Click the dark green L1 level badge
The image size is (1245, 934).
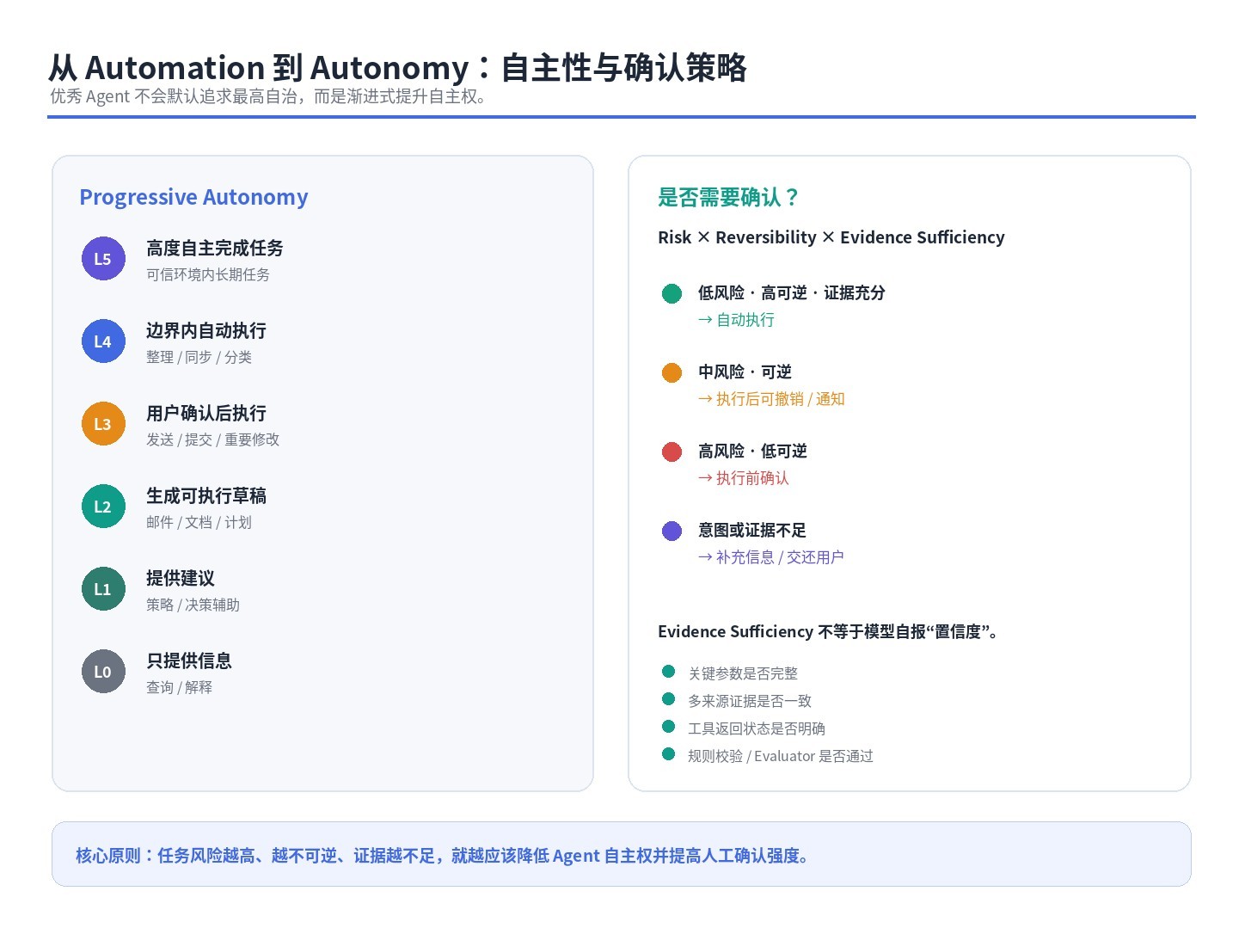click(103, 589)
